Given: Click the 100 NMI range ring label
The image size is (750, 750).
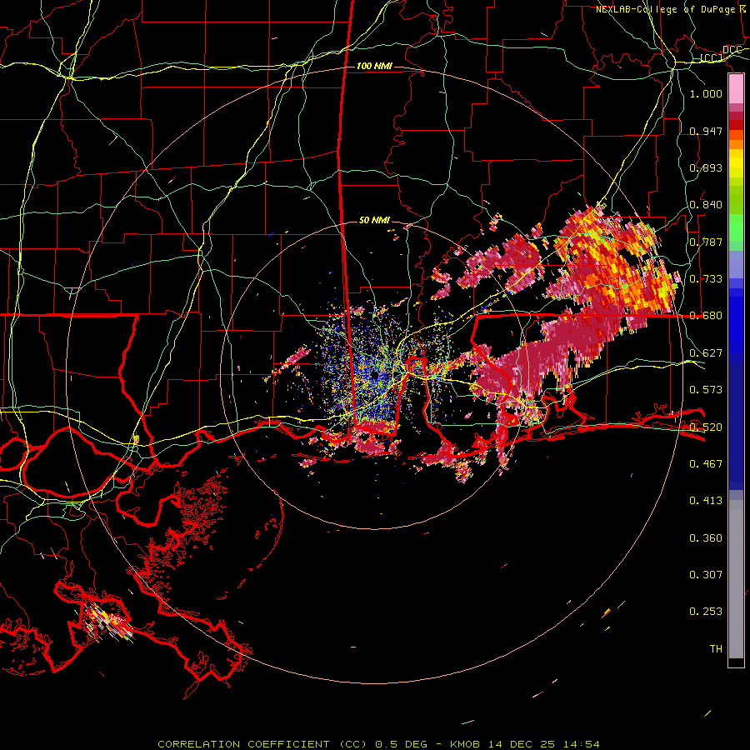Looking at the screenshot, I should pos(374,66).
